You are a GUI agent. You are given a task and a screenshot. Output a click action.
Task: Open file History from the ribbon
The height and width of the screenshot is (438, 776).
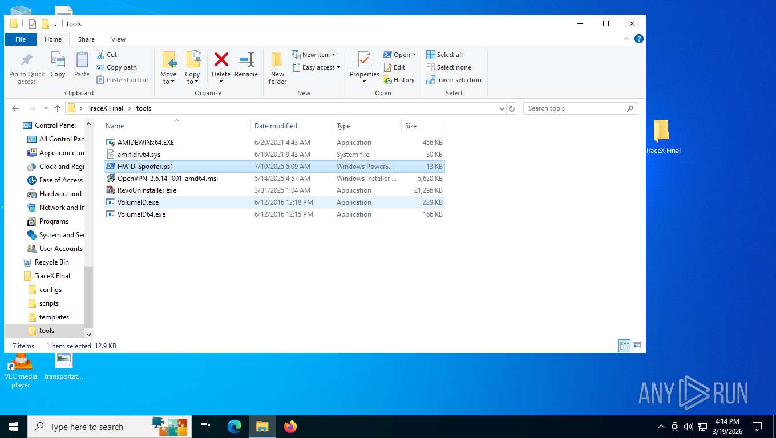pyautogui.click(x=399, y=80)
